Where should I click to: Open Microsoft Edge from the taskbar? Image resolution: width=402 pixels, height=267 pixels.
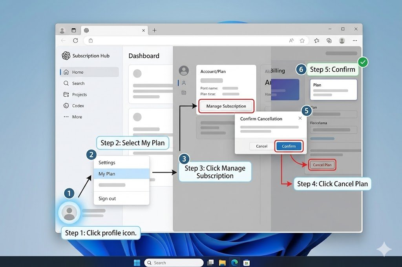tap(234, 263)
